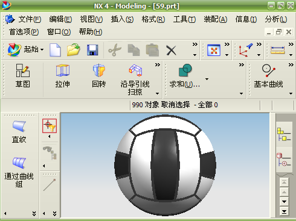Viewport: 296px width, 221px height.
Task: Select the 沿导引线扫掠 sweep tool
Action: tap(135, 79)
